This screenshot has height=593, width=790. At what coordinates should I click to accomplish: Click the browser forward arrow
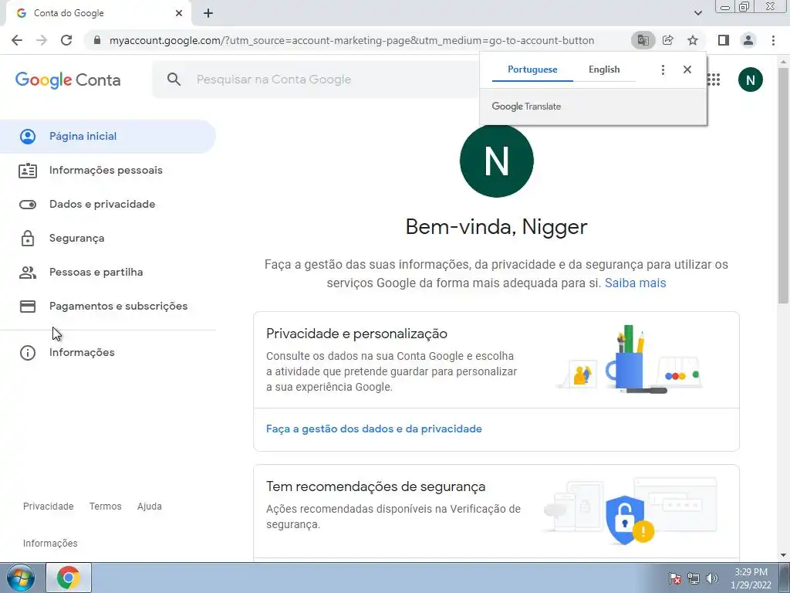click(42, 40)
